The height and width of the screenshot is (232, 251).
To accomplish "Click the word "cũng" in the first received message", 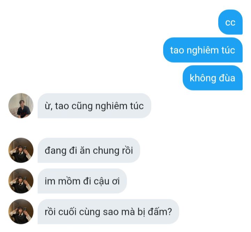I will pos(82,106).
